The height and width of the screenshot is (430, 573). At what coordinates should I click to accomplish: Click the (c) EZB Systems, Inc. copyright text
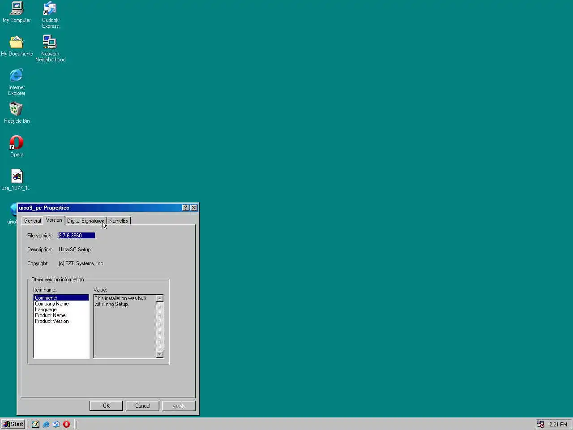(81, 263)
